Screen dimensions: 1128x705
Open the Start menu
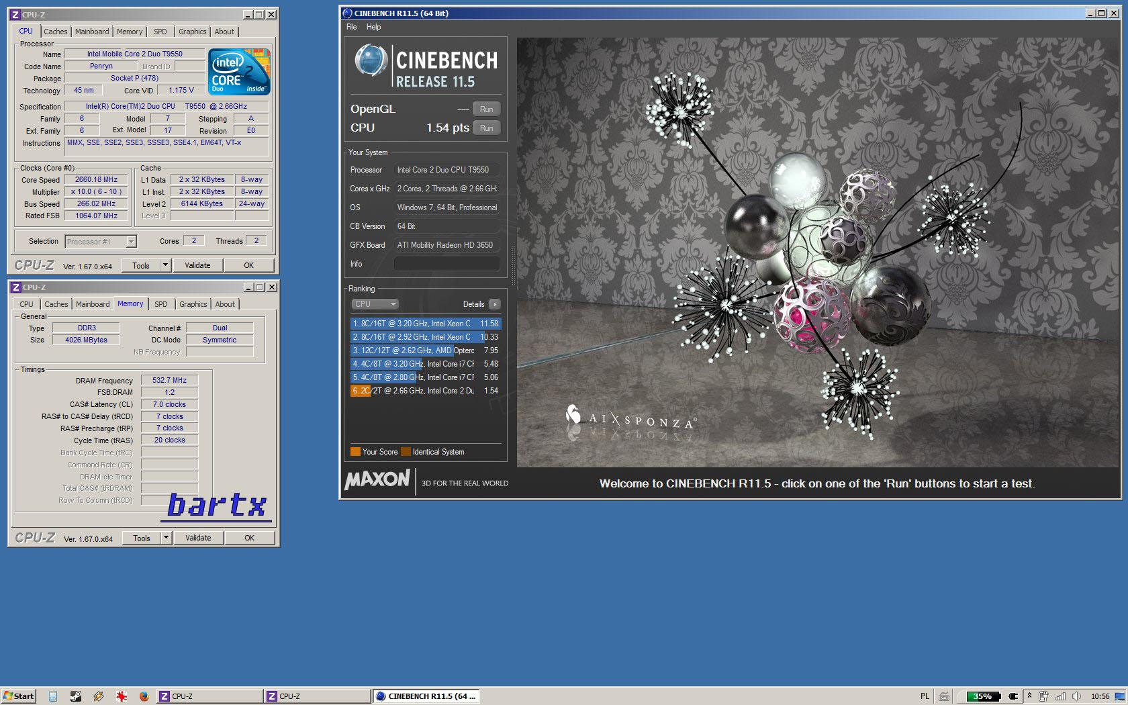(18, 696)
